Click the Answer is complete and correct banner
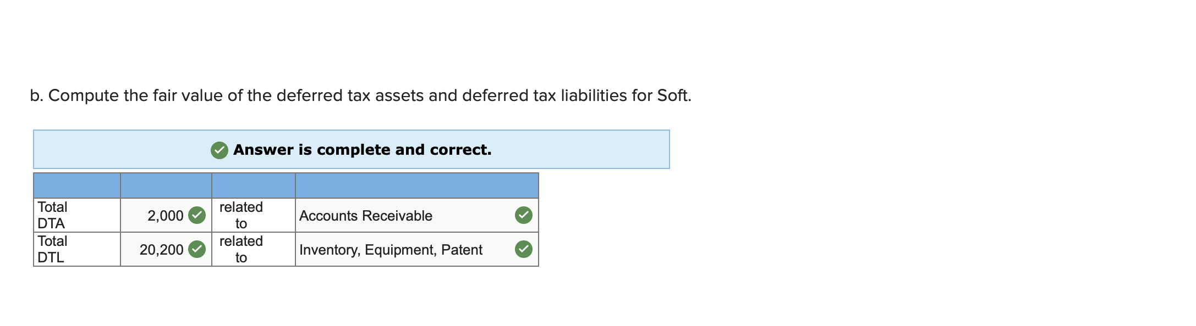The height and width of the screenshot is (326, 1196). tap(352, 149)
